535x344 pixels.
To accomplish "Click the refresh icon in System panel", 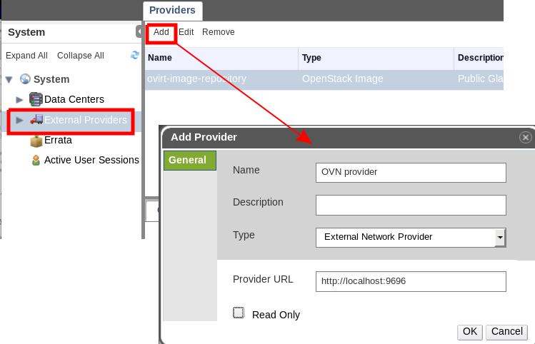I will point(135,55).
